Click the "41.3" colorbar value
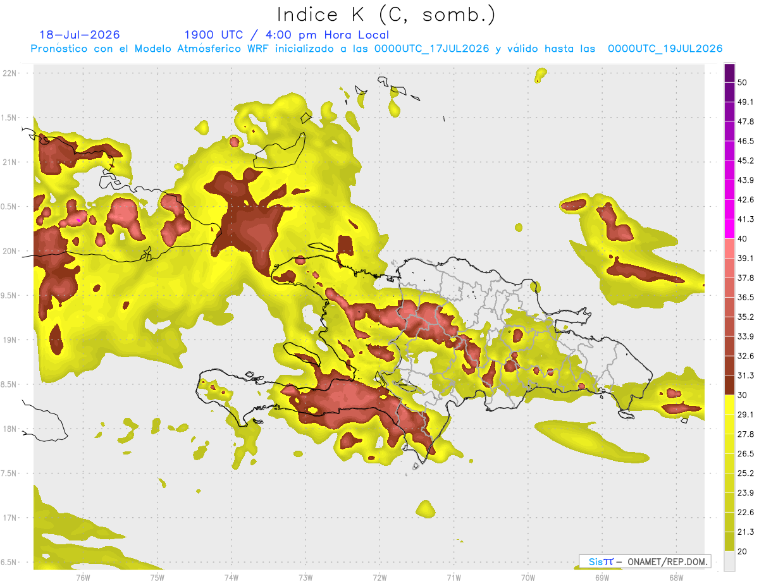The width and height of the screenshot is (759, 586). click(x=746, y=219)
